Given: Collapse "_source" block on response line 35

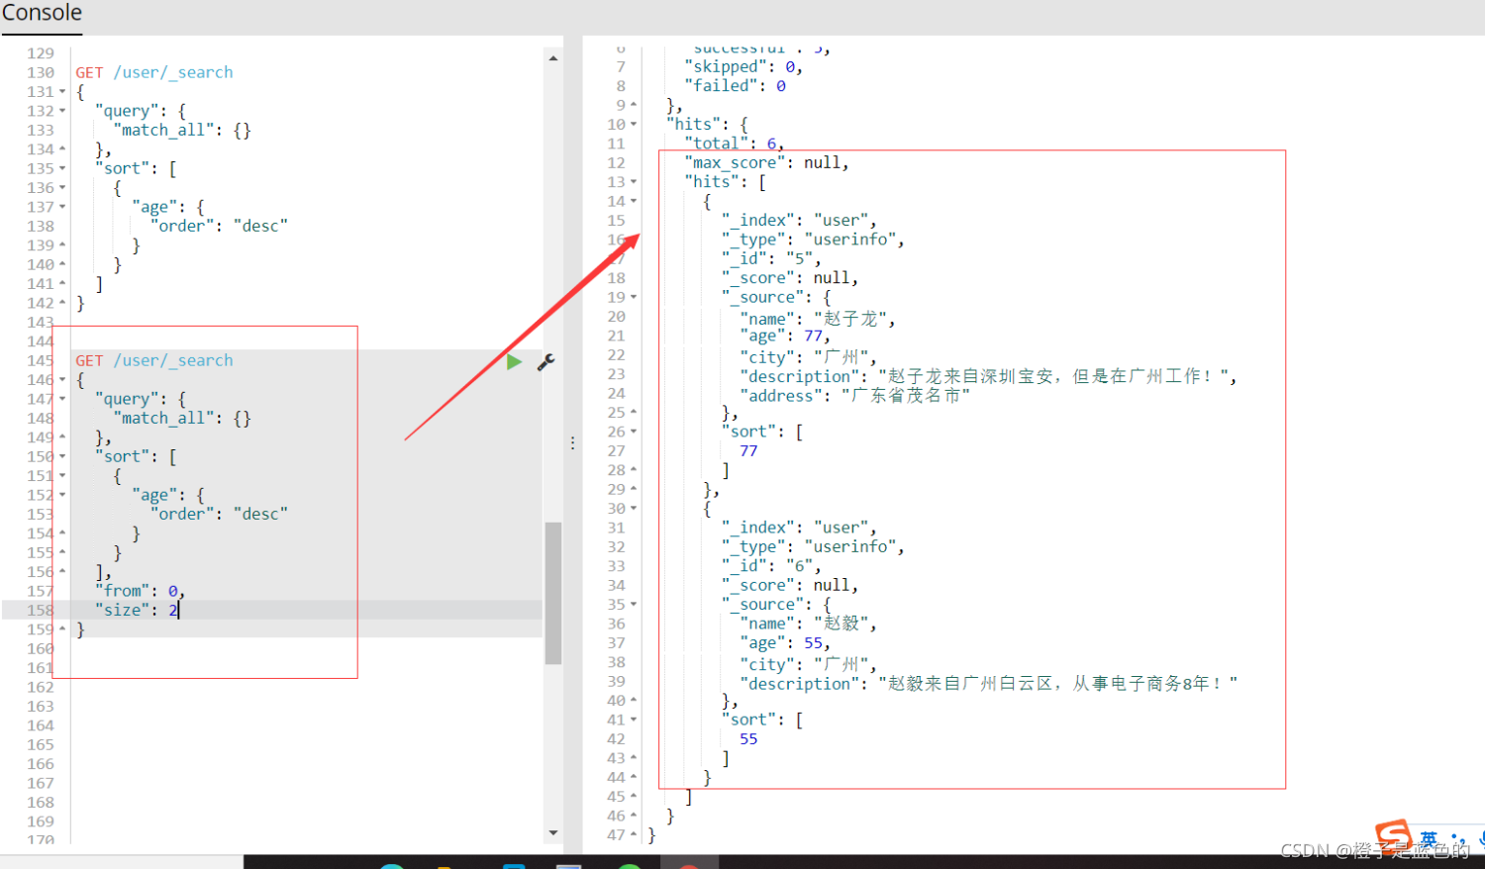Looking at the screenshot, I should coord(634,605).
